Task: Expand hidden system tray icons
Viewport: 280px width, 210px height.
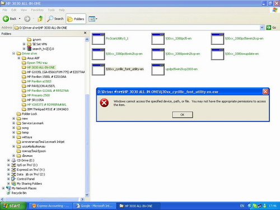Action: 250,206
